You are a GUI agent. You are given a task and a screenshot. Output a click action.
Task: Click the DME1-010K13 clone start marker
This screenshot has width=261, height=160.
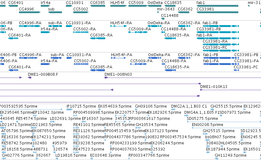click(201, 90)
